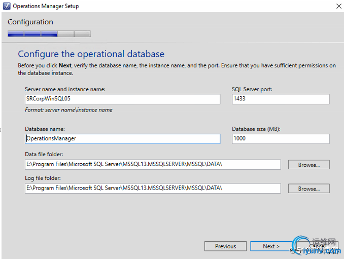Click the SQL Server port field

point(281,99)
